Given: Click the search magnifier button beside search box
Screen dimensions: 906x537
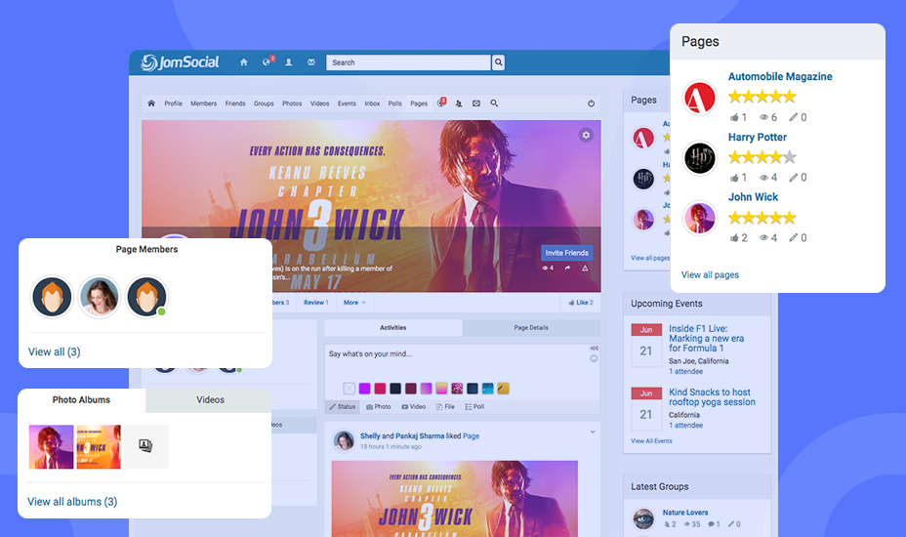Looking at the screenshot, I should 498,62.
